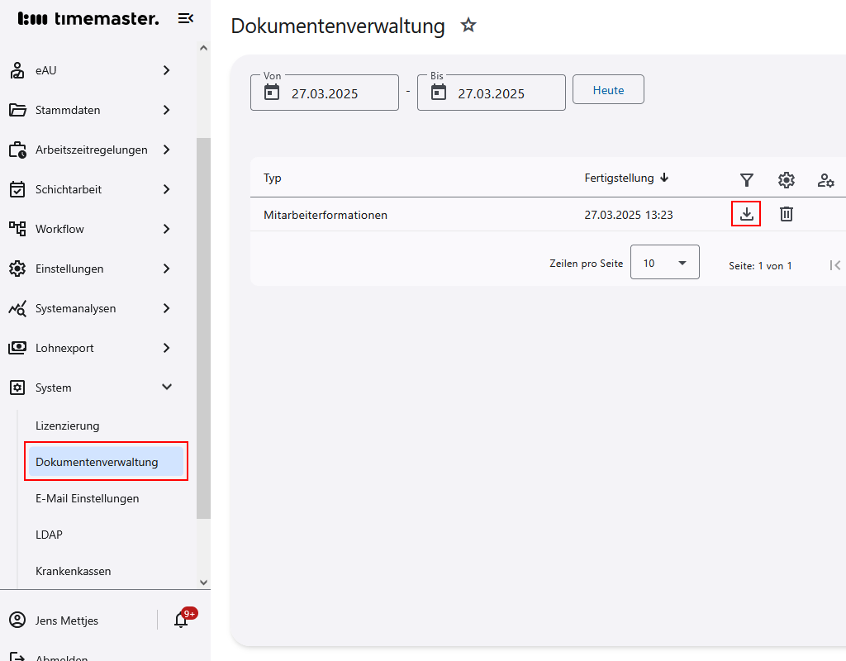The width and height of the screenshot is (846, 661).
Task: Open Lizenzierung in System submenu
Action: (68, 426)
